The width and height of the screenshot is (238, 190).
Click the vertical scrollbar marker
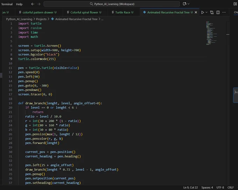tap(228, 34)
